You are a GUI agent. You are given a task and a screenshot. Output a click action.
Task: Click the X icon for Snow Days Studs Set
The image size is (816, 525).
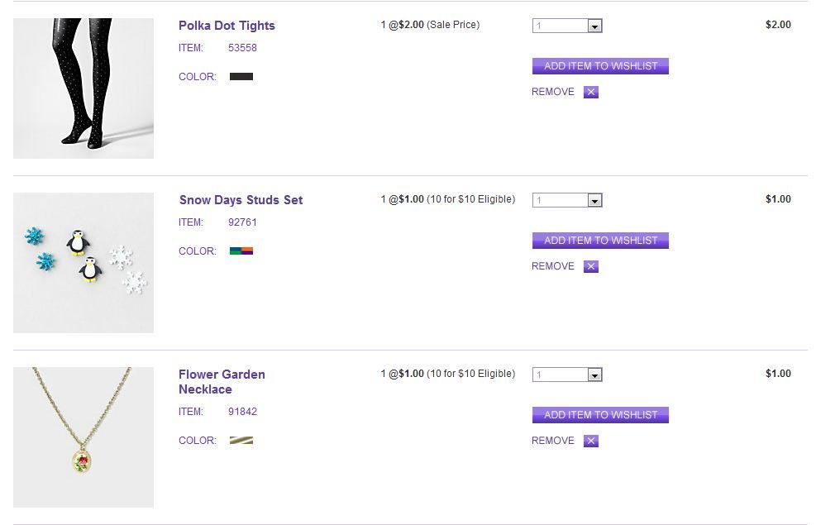(590, 266)
